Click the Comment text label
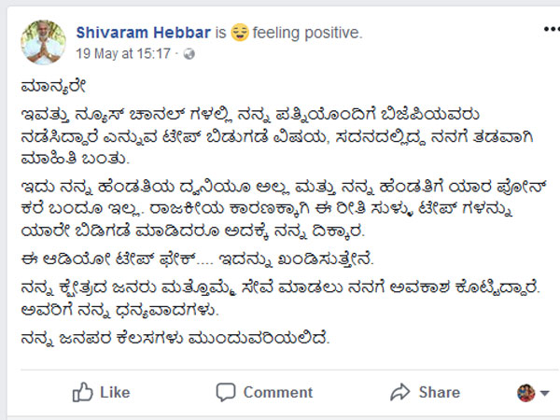 pos(278,392)
